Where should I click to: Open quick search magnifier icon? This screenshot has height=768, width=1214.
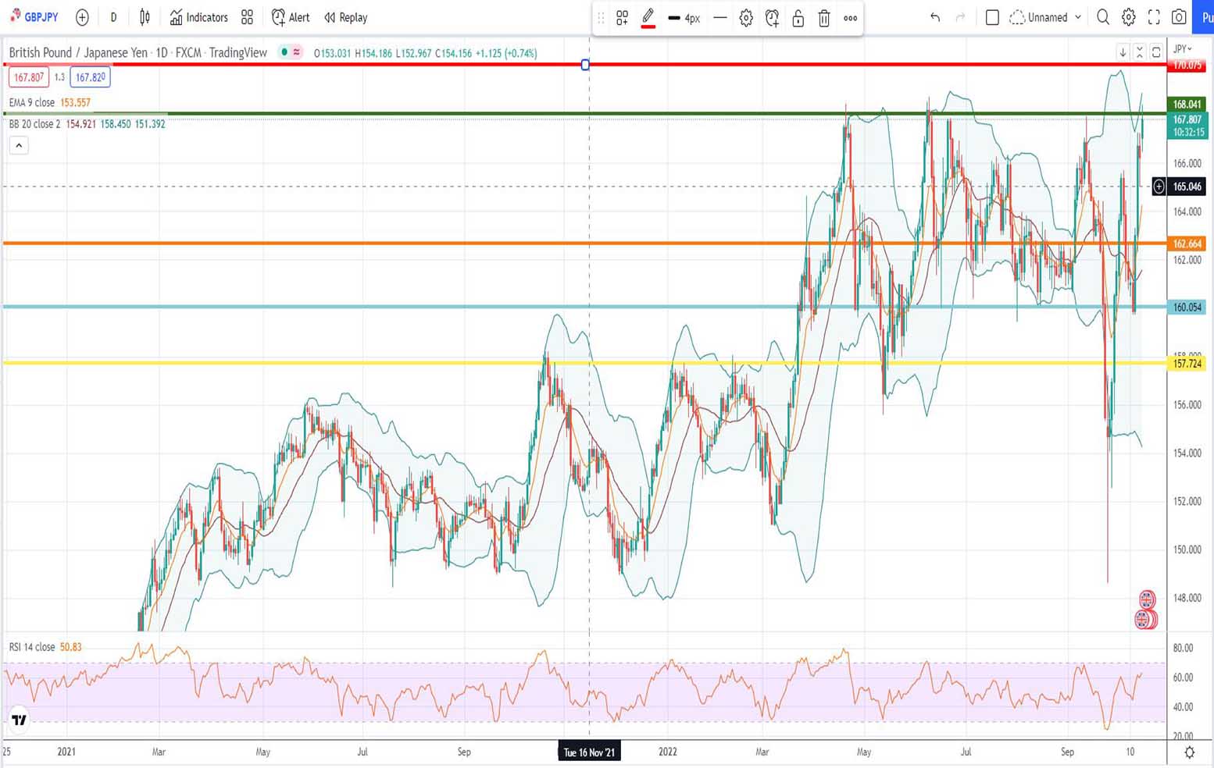pos(1102,17)
